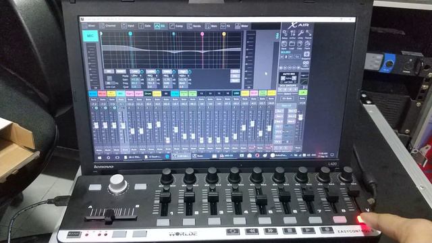Open Windows Start menu
432x243 pixels.
[99, 157]
